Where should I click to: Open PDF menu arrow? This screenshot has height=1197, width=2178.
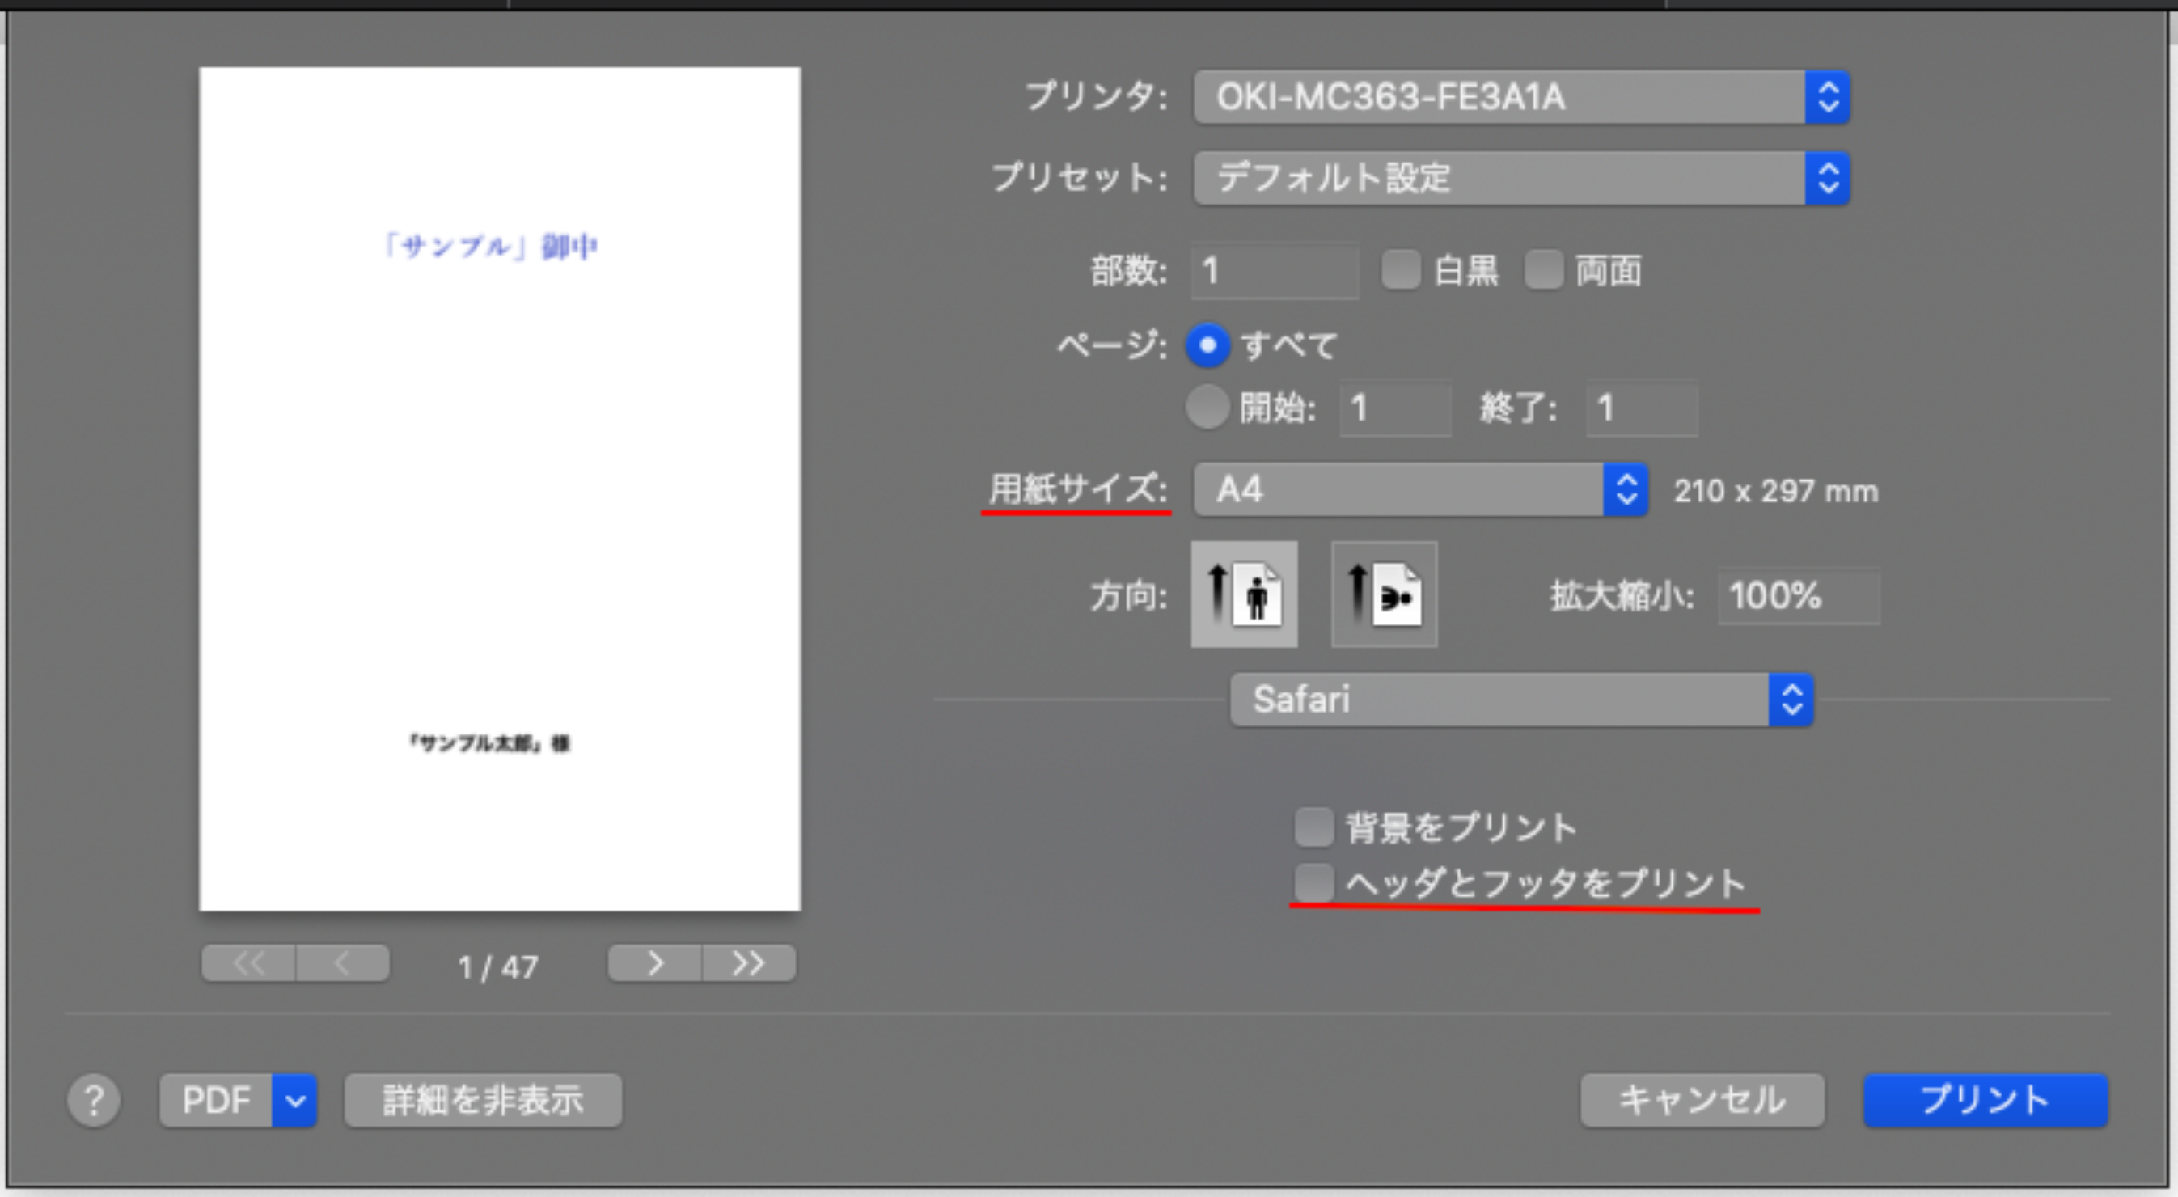(x=294, y=1101)
